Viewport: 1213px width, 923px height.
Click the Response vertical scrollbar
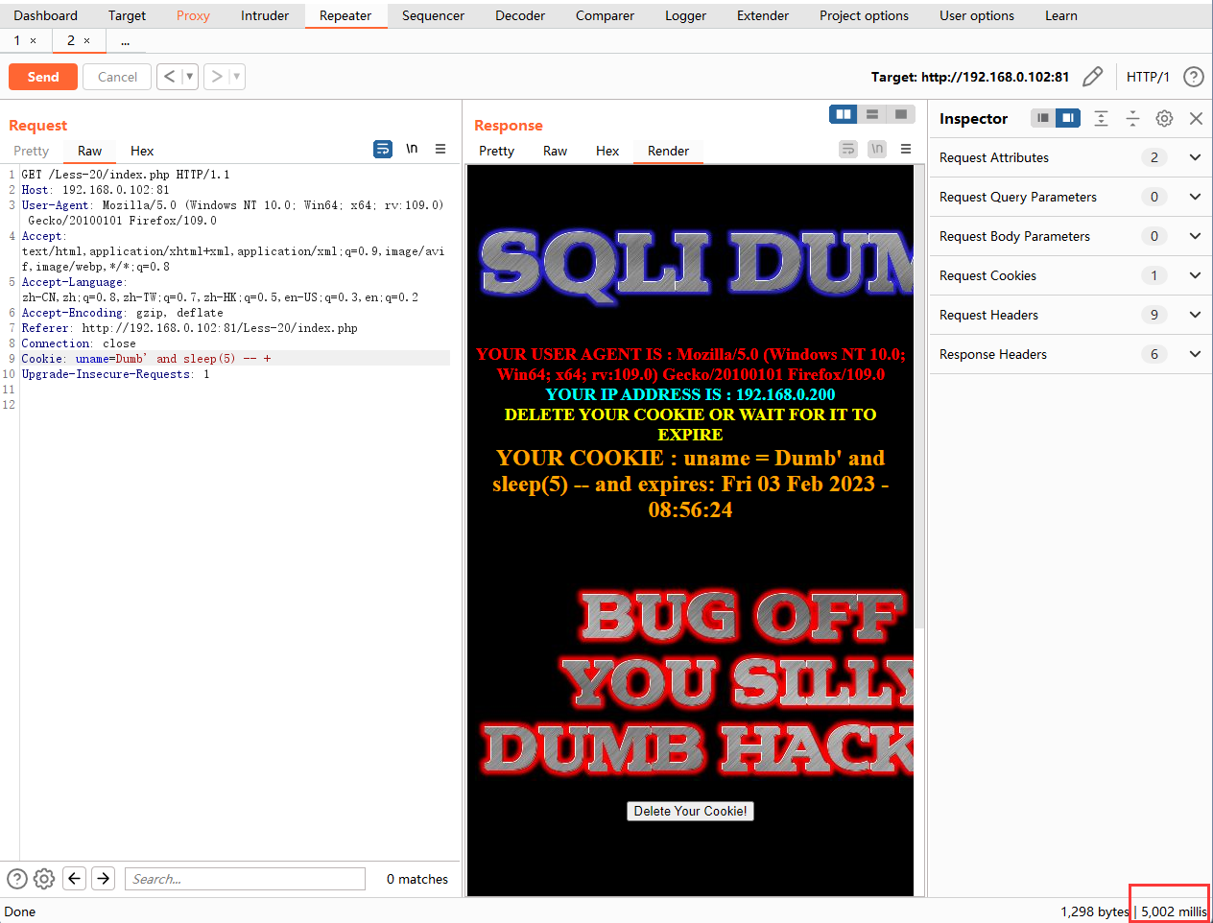919,396
